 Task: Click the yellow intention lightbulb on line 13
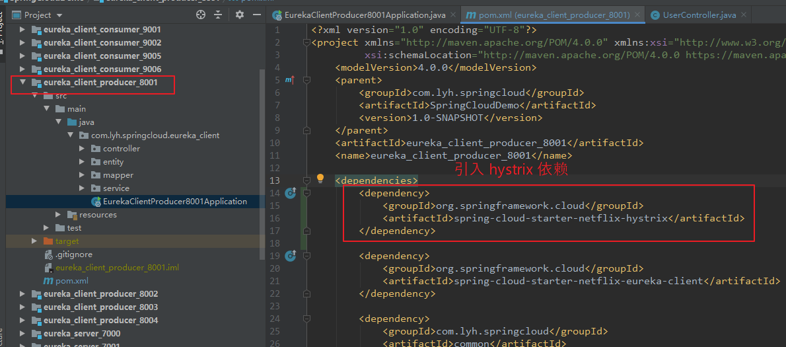[320, 179]
